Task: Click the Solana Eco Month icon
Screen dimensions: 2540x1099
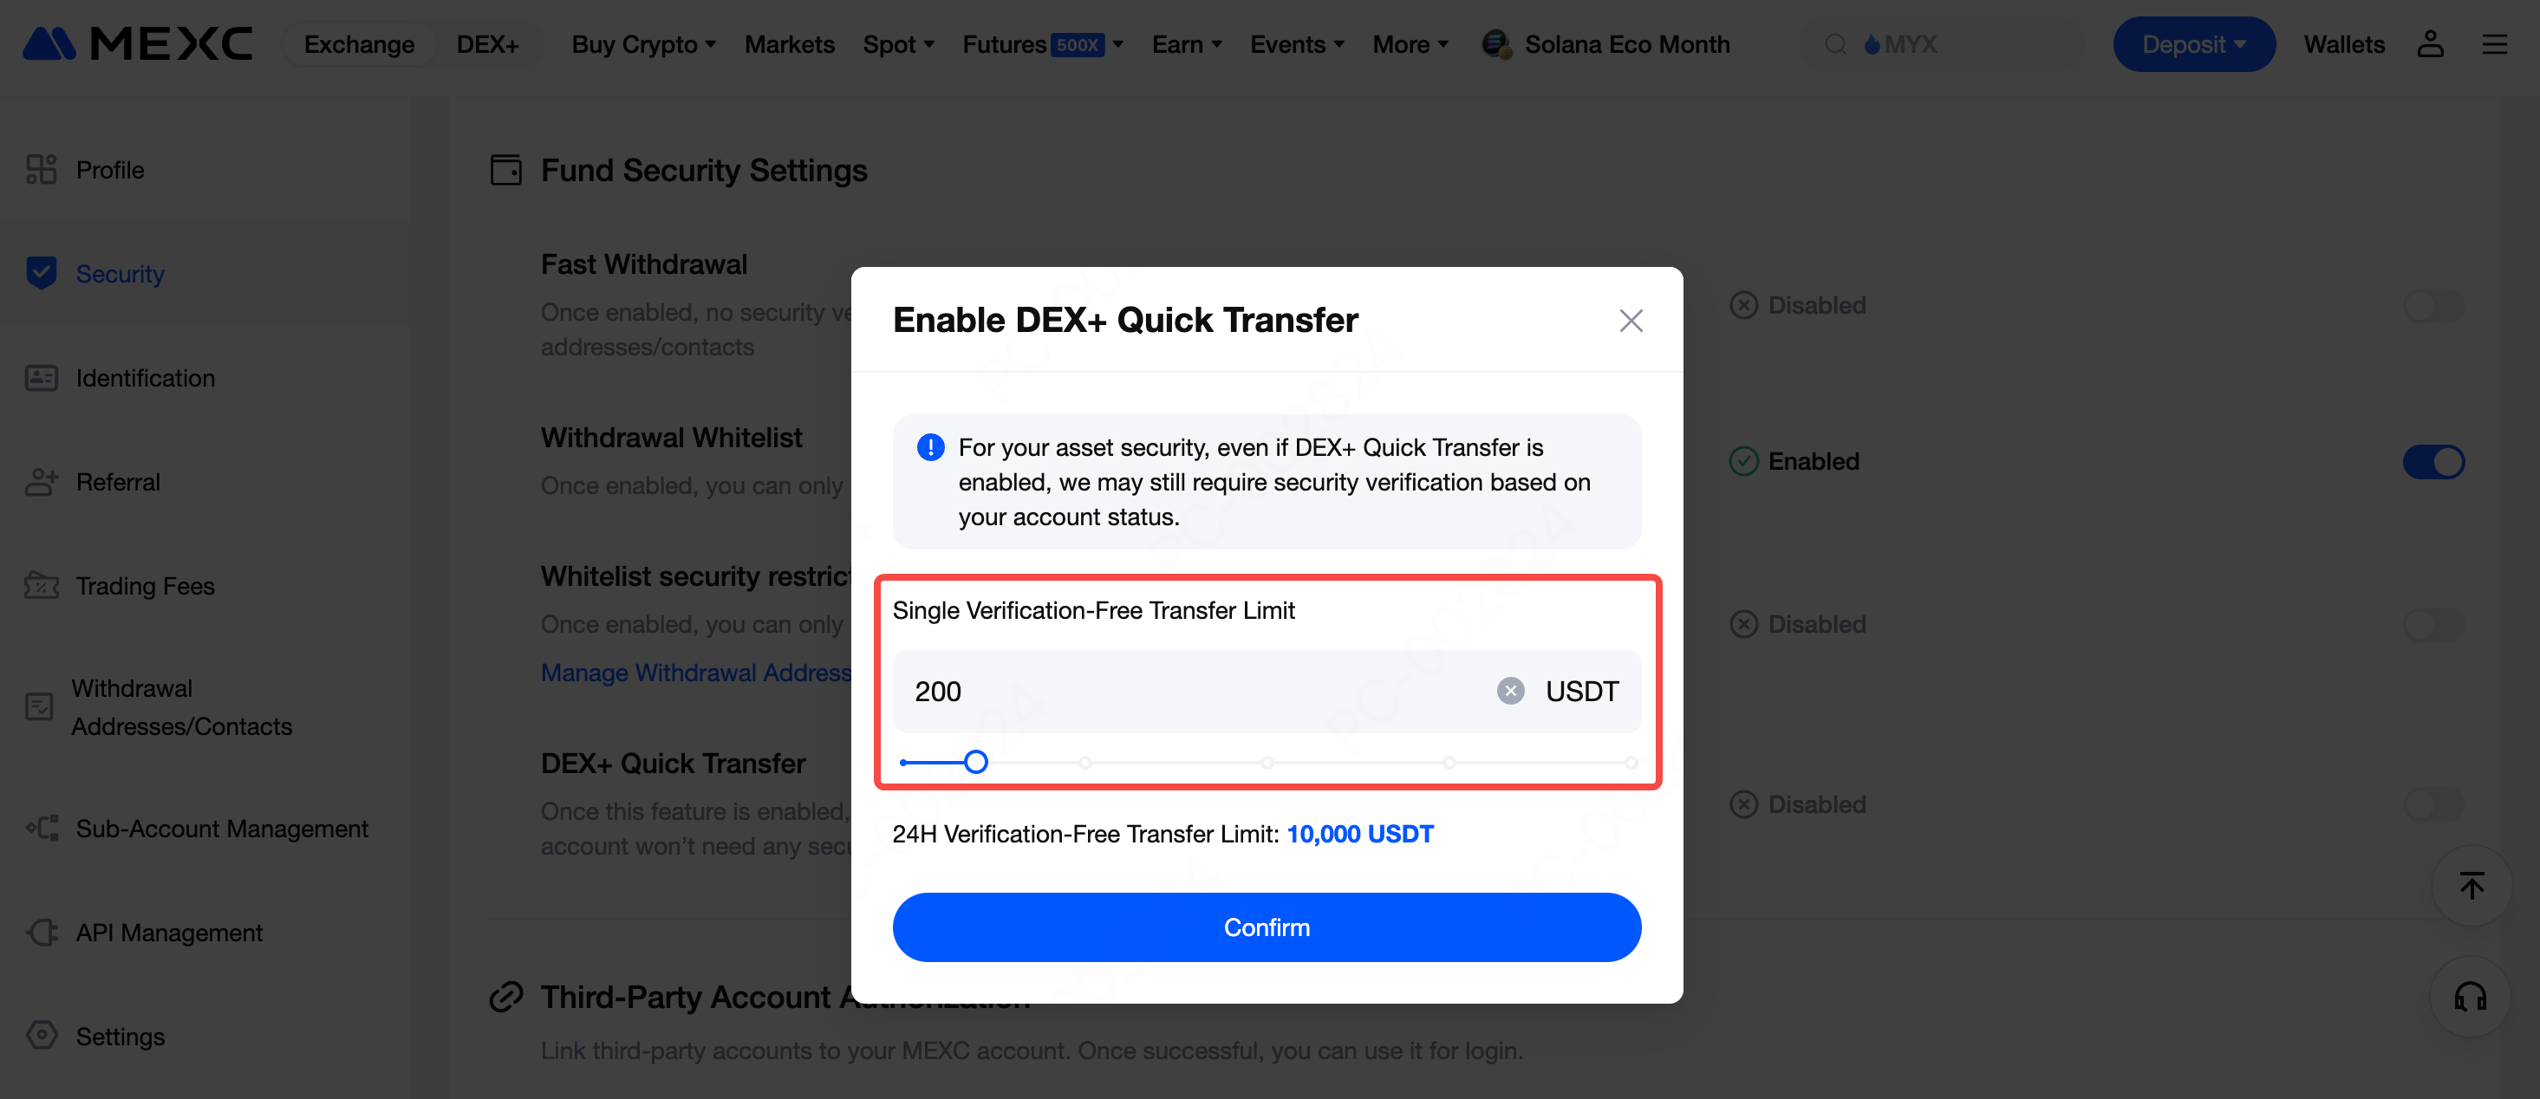Action: coord(1495,44)
